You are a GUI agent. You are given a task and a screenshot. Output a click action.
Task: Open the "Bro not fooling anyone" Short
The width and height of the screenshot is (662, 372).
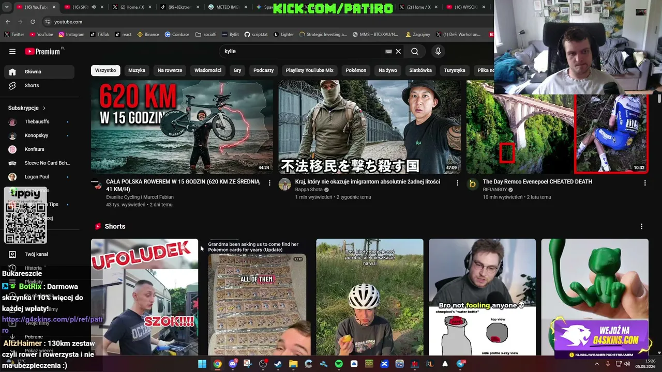pyautogui.click(x=483, y=297)
